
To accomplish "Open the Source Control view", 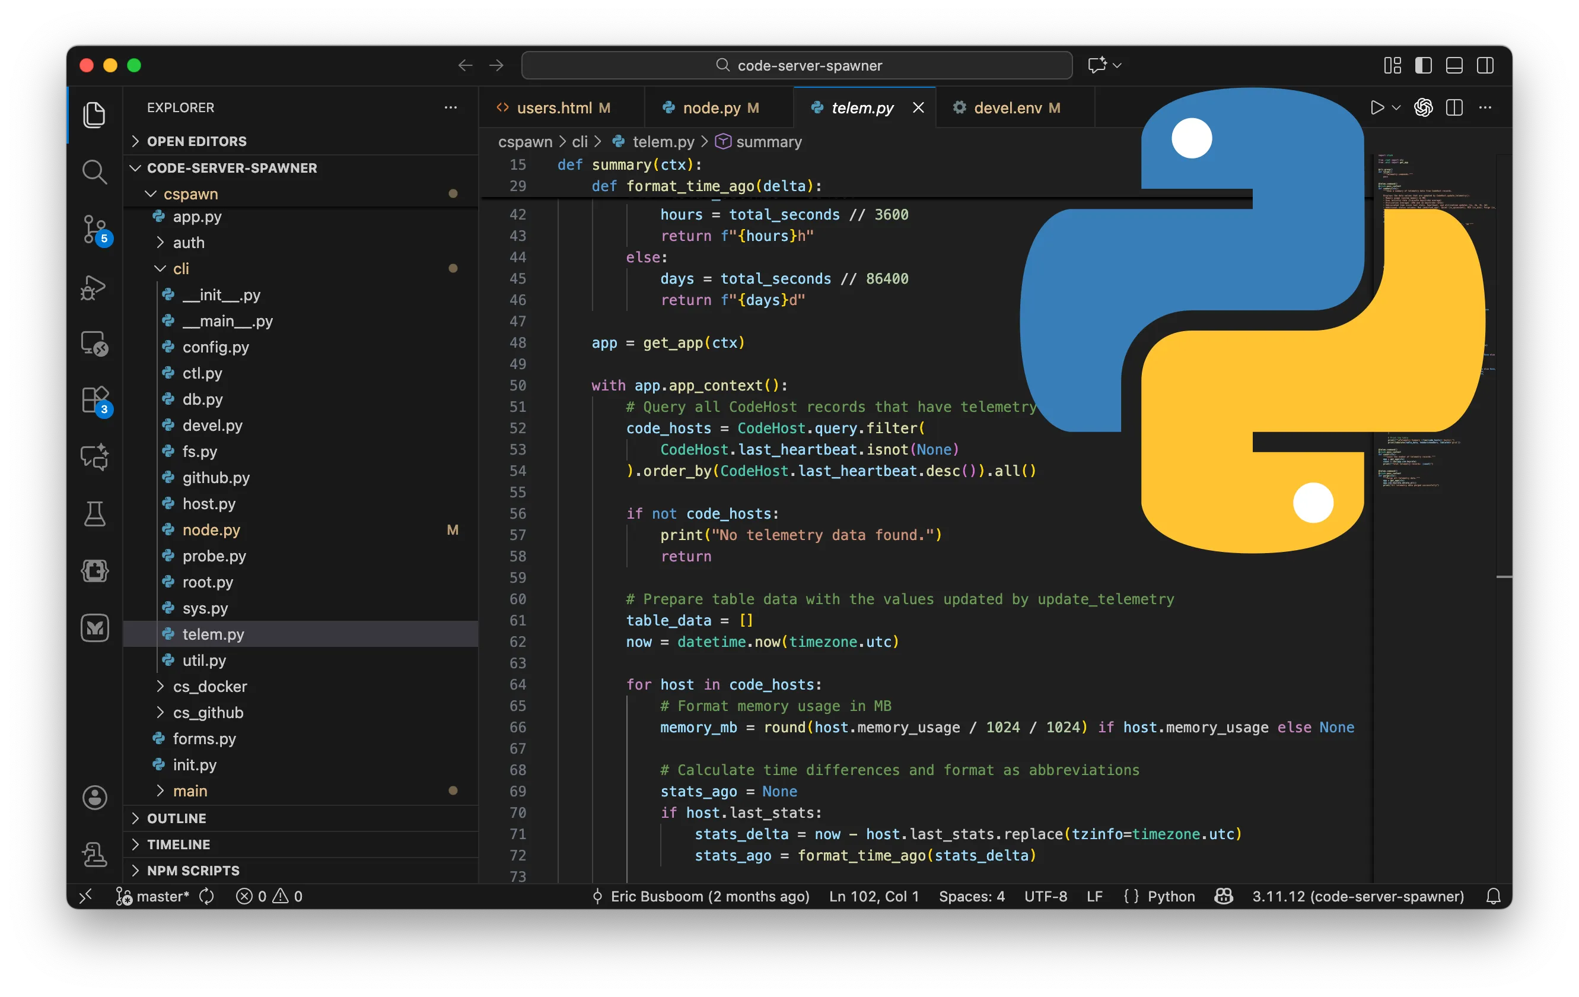I will tap(95, 231).
